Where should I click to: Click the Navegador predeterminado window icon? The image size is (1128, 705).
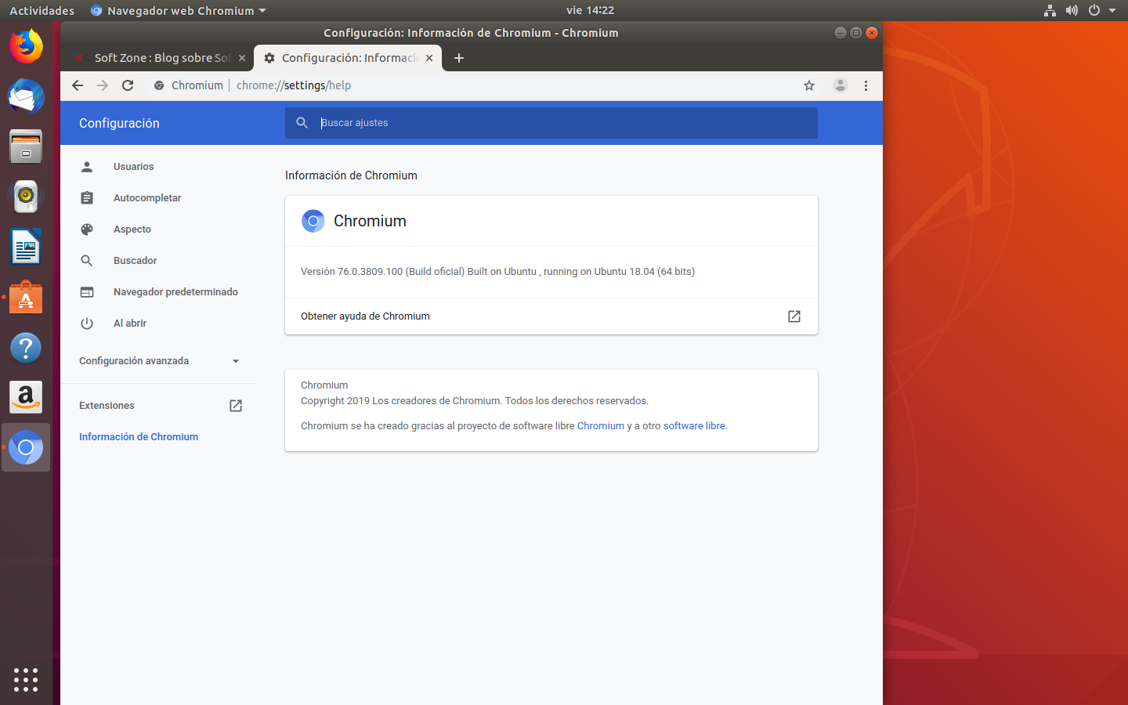(87, 292)
